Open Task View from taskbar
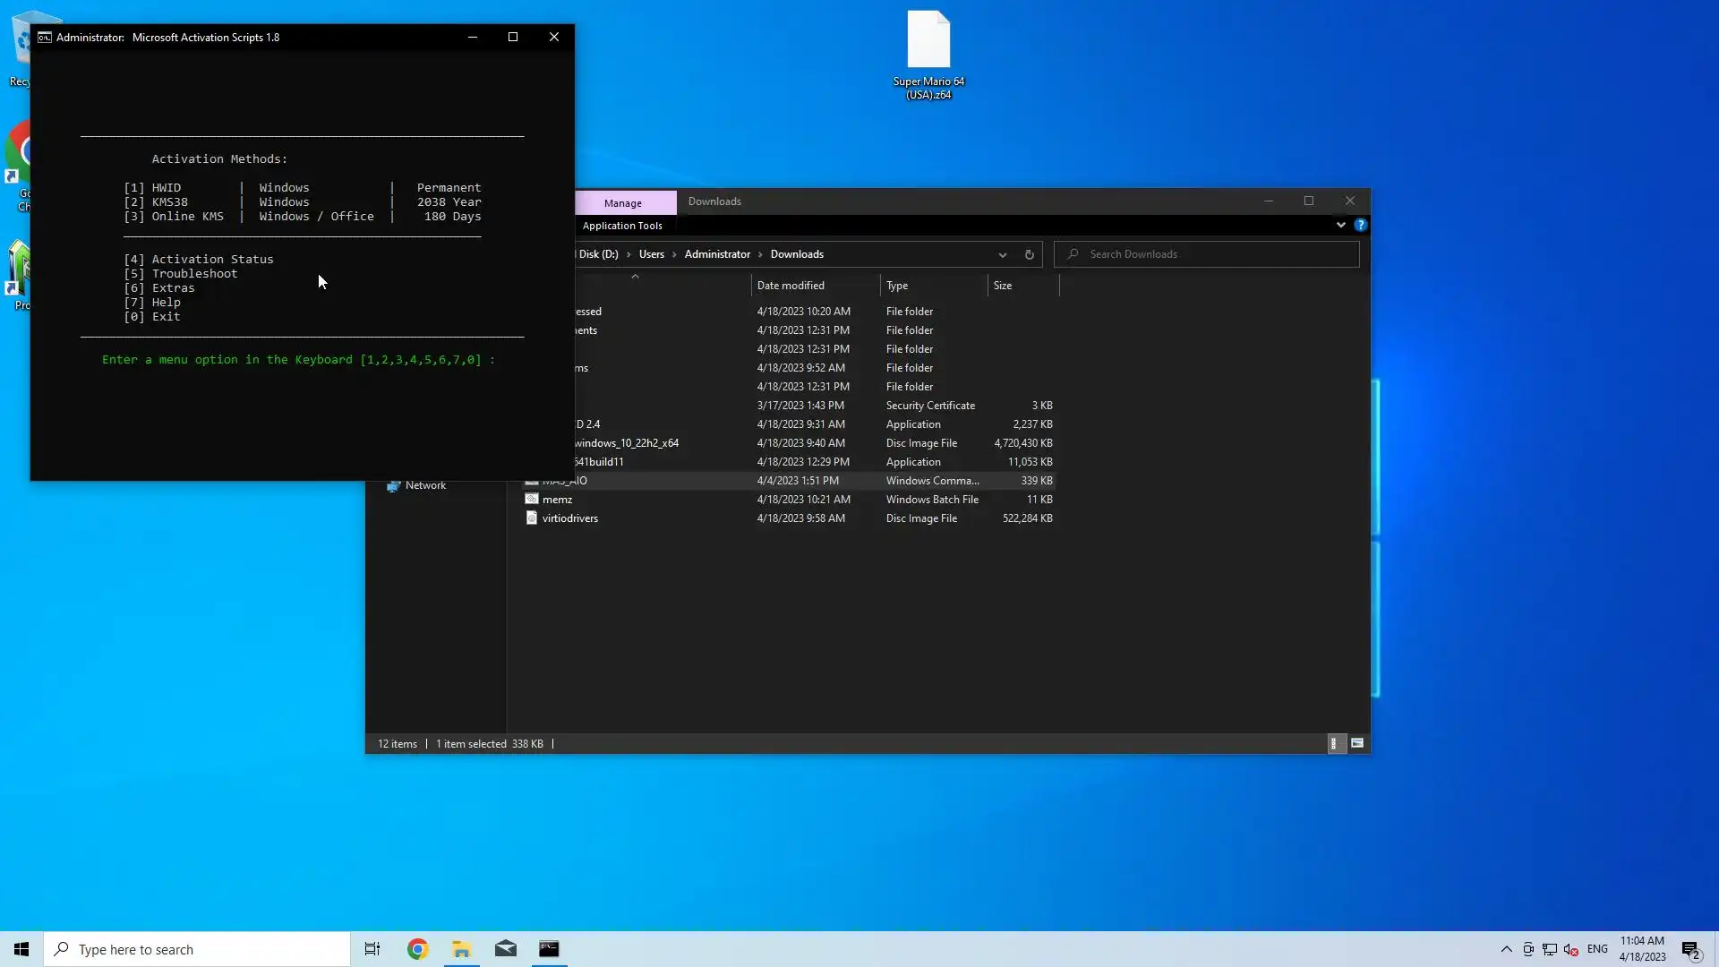1719x967 pixels. [372, 949]
